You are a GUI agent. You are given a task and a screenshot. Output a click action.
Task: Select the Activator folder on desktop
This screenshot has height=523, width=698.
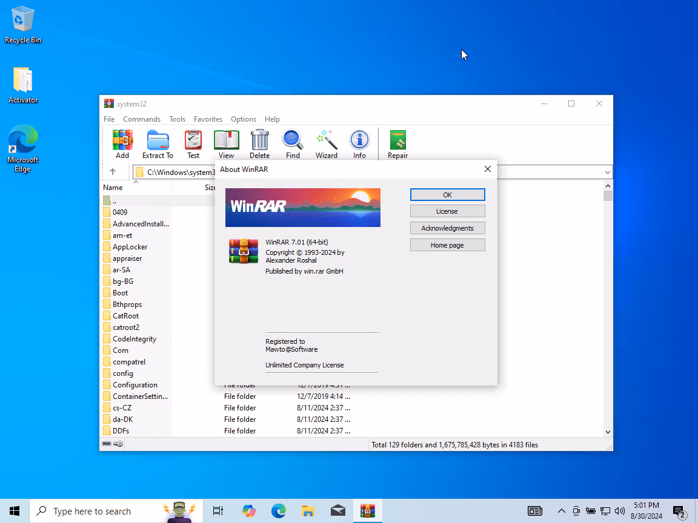click(22, 85)
